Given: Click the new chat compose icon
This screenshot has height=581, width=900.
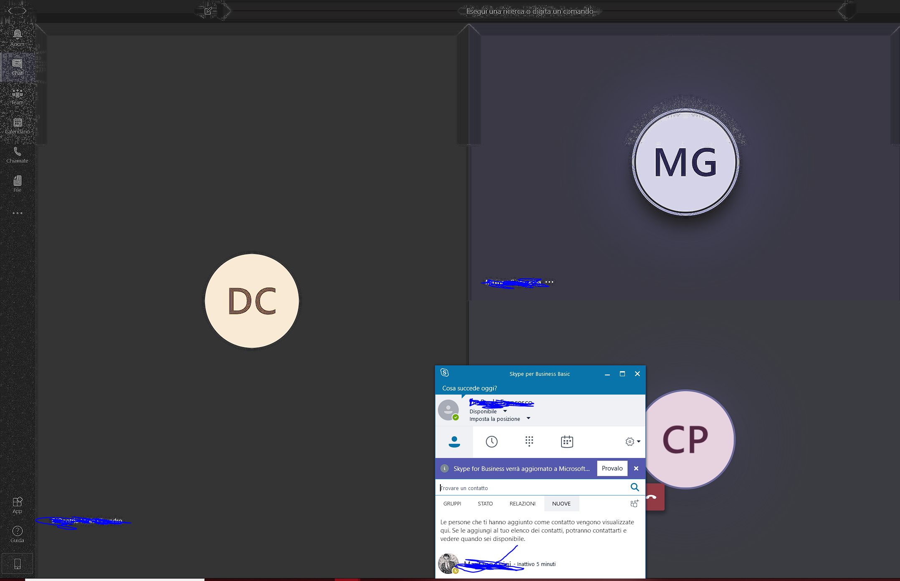Looking at the screenshot, I should (x=208, y=11).
